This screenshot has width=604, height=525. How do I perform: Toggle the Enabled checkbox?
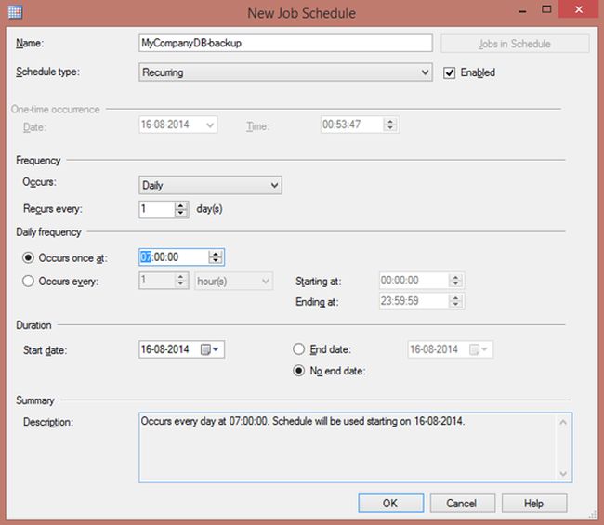449,72
